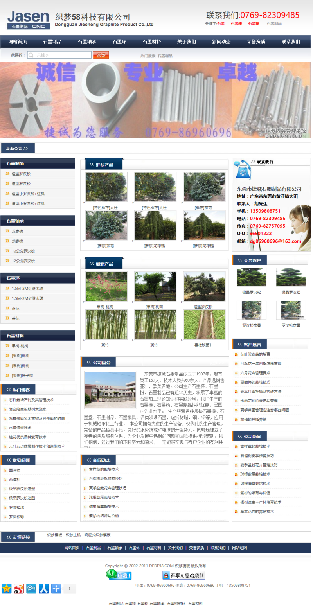
Task: Switch to the 新闻动态 navigation tab
Action: point(221,41)
